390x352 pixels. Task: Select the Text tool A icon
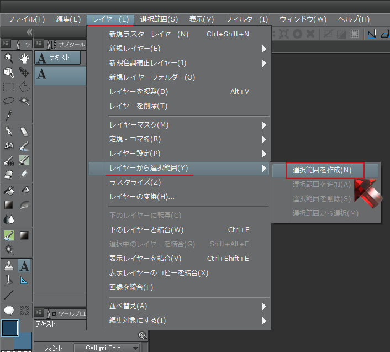coord(24,266)
